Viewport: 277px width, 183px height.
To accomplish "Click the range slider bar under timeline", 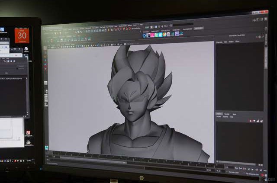I will click(x=93, y=160).
